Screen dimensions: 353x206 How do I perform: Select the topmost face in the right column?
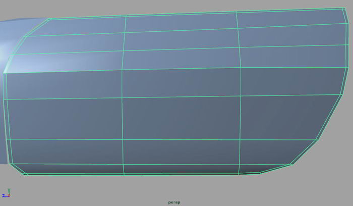pos(292,18)
